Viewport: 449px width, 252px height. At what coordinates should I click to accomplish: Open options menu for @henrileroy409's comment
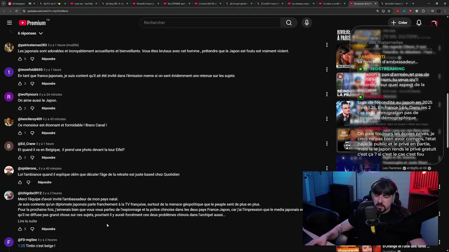coord(327,119)
